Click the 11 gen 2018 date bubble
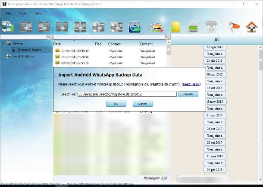The width and height of the screenshot is (263, 187). pos(215,156)
